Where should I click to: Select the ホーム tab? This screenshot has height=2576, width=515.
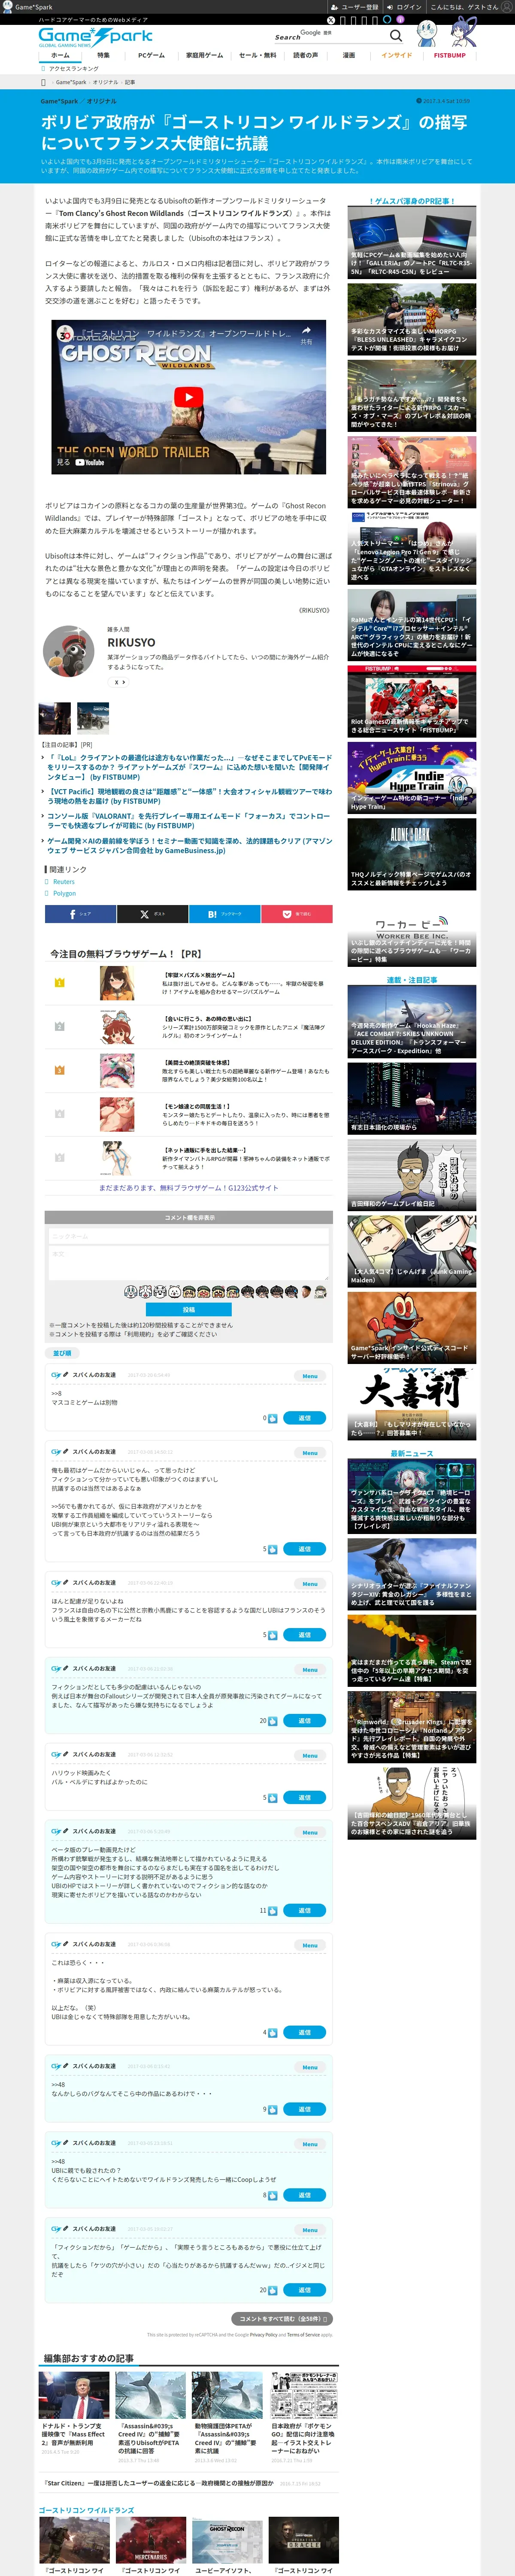point(60,56)
